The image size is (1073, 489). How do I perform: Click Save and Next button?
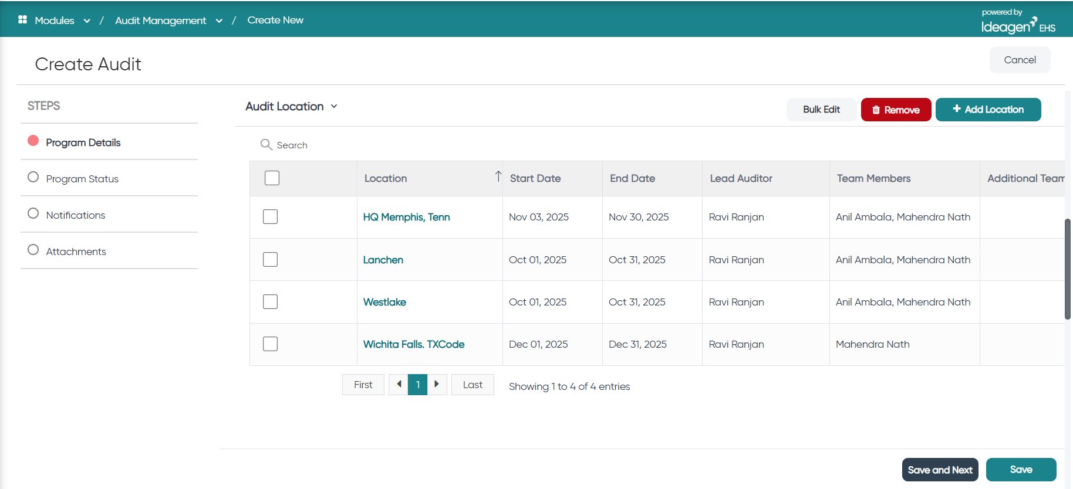pos(940,470)
